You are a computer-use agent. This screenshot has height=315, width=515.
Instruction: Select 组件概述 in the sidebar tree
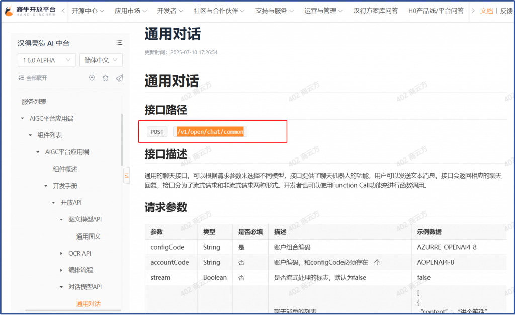click(65, 169)
